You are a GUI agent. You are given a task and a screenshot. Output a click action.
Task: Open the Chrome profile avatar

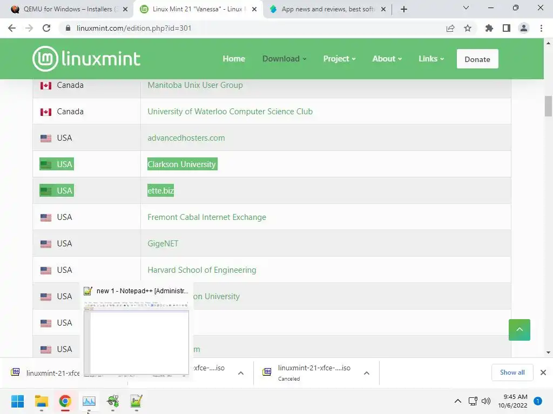[x=524, y=28]
